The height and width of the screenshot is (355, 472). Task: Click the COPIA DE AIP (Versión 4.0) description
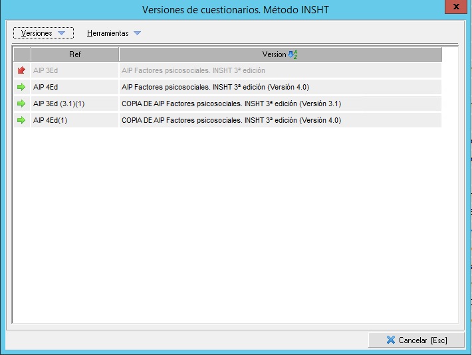(231, 120)
